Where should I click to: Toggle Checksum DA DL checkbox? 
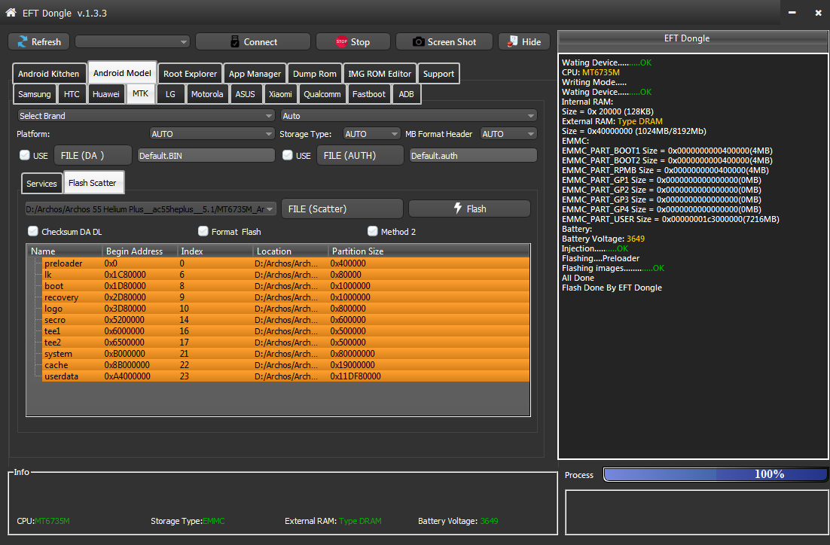tap(33, 231)
